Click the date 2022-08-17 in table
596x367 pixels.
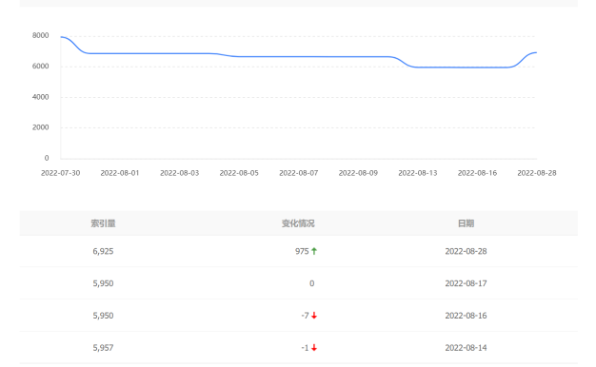pyautogui.click(x=466, y=283)
